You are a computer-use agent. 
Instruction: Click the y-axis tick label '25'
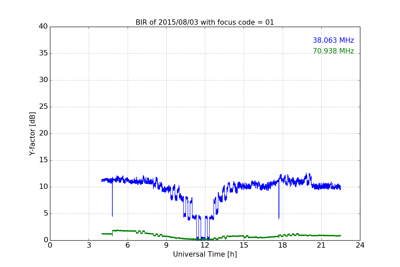[43, 107]
